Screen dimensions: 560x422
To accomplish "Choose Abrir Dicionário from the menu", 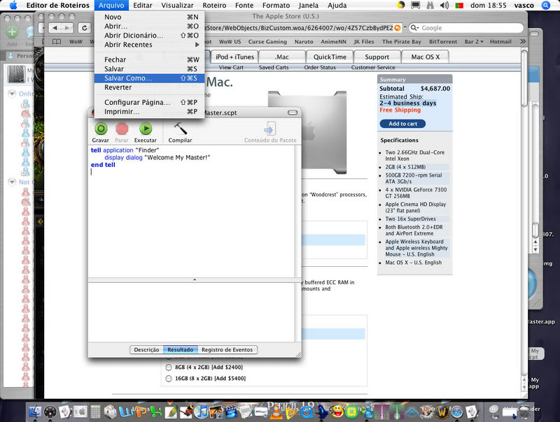I will click(x=149, y=36).
